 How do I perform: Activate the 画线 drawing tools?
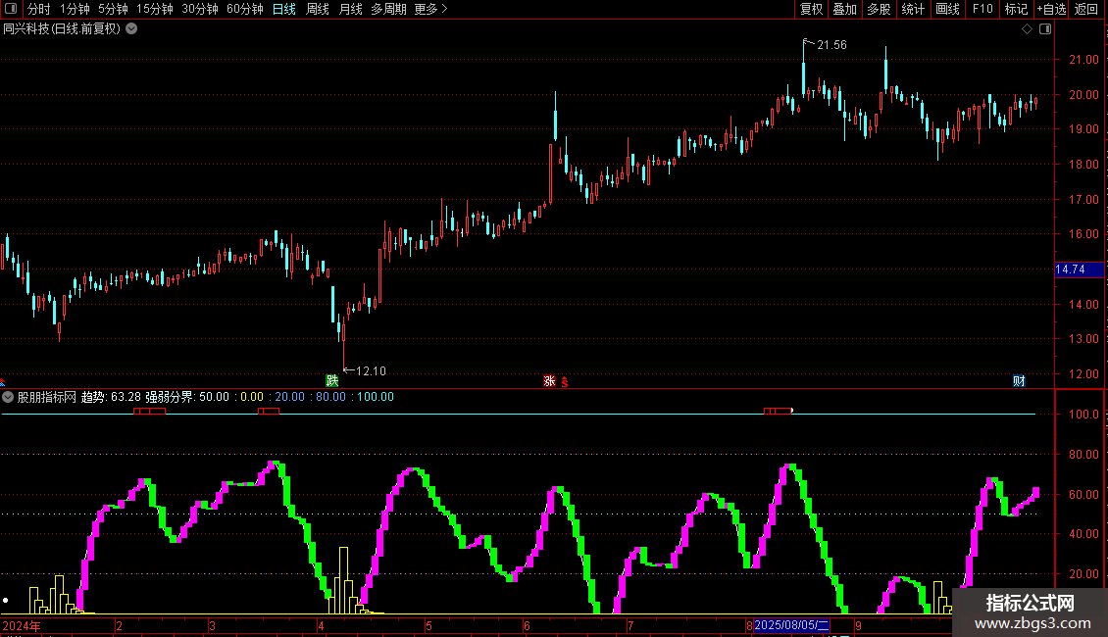pyautogui.click(x=947, y=9)
